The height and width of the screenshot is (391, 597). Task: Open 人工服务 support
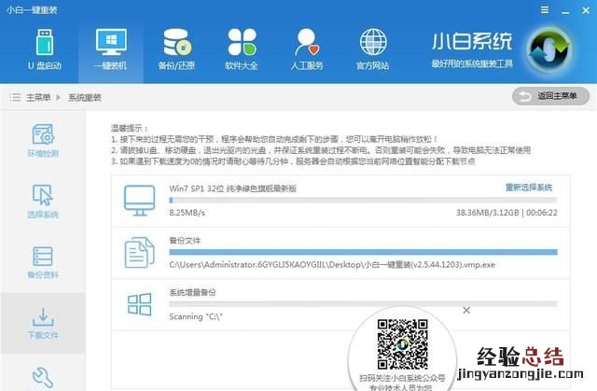point(307,49)
